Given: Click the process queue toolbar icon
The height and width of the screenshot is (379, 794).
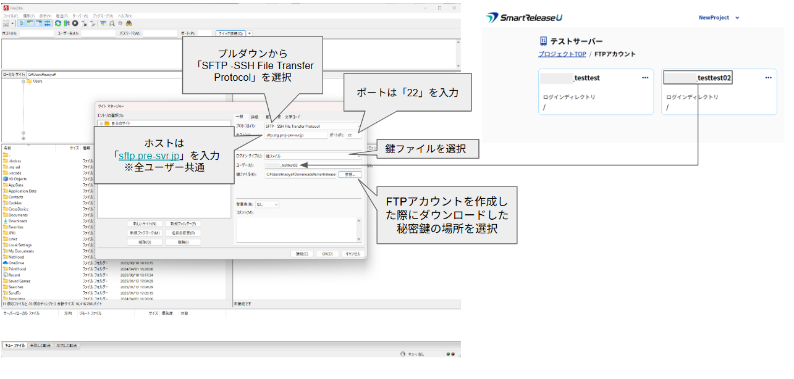Looking at the screenshot, I should (66, 23).
